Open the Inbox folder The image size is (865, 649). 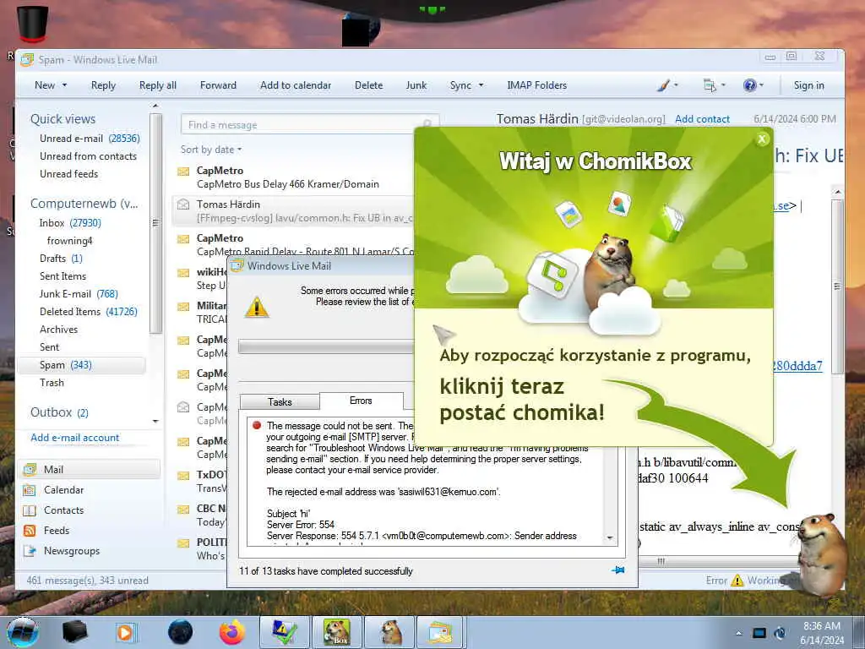(x=70, y=223)
